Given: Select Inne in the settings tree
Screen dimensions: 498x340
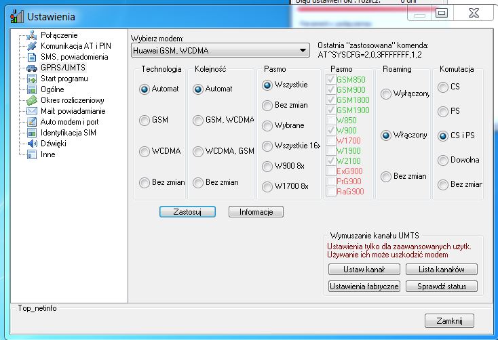Looking at the screenshot, I should click(x=47, y=154).
